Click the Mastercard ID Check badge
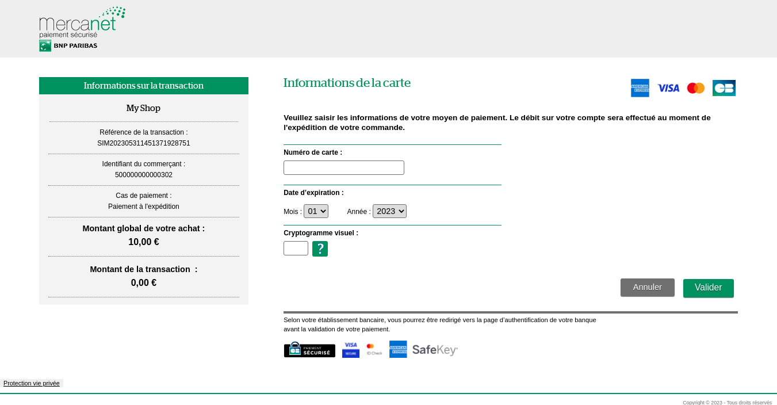This screenshot has height=405, width=777. coord(374,350)
